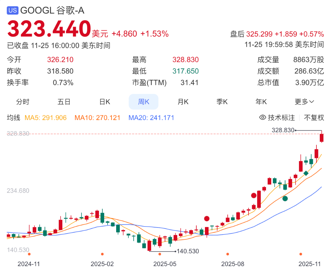Click the MA10: 270.121 label
Image resolution: width=330 pixels, height=276 pixels.
click(97, 118)
